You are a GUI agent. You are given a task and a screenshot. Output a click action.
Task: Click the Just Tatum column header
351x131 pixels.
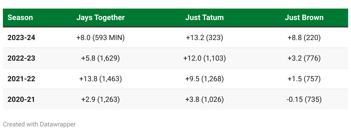pos(204,17)
